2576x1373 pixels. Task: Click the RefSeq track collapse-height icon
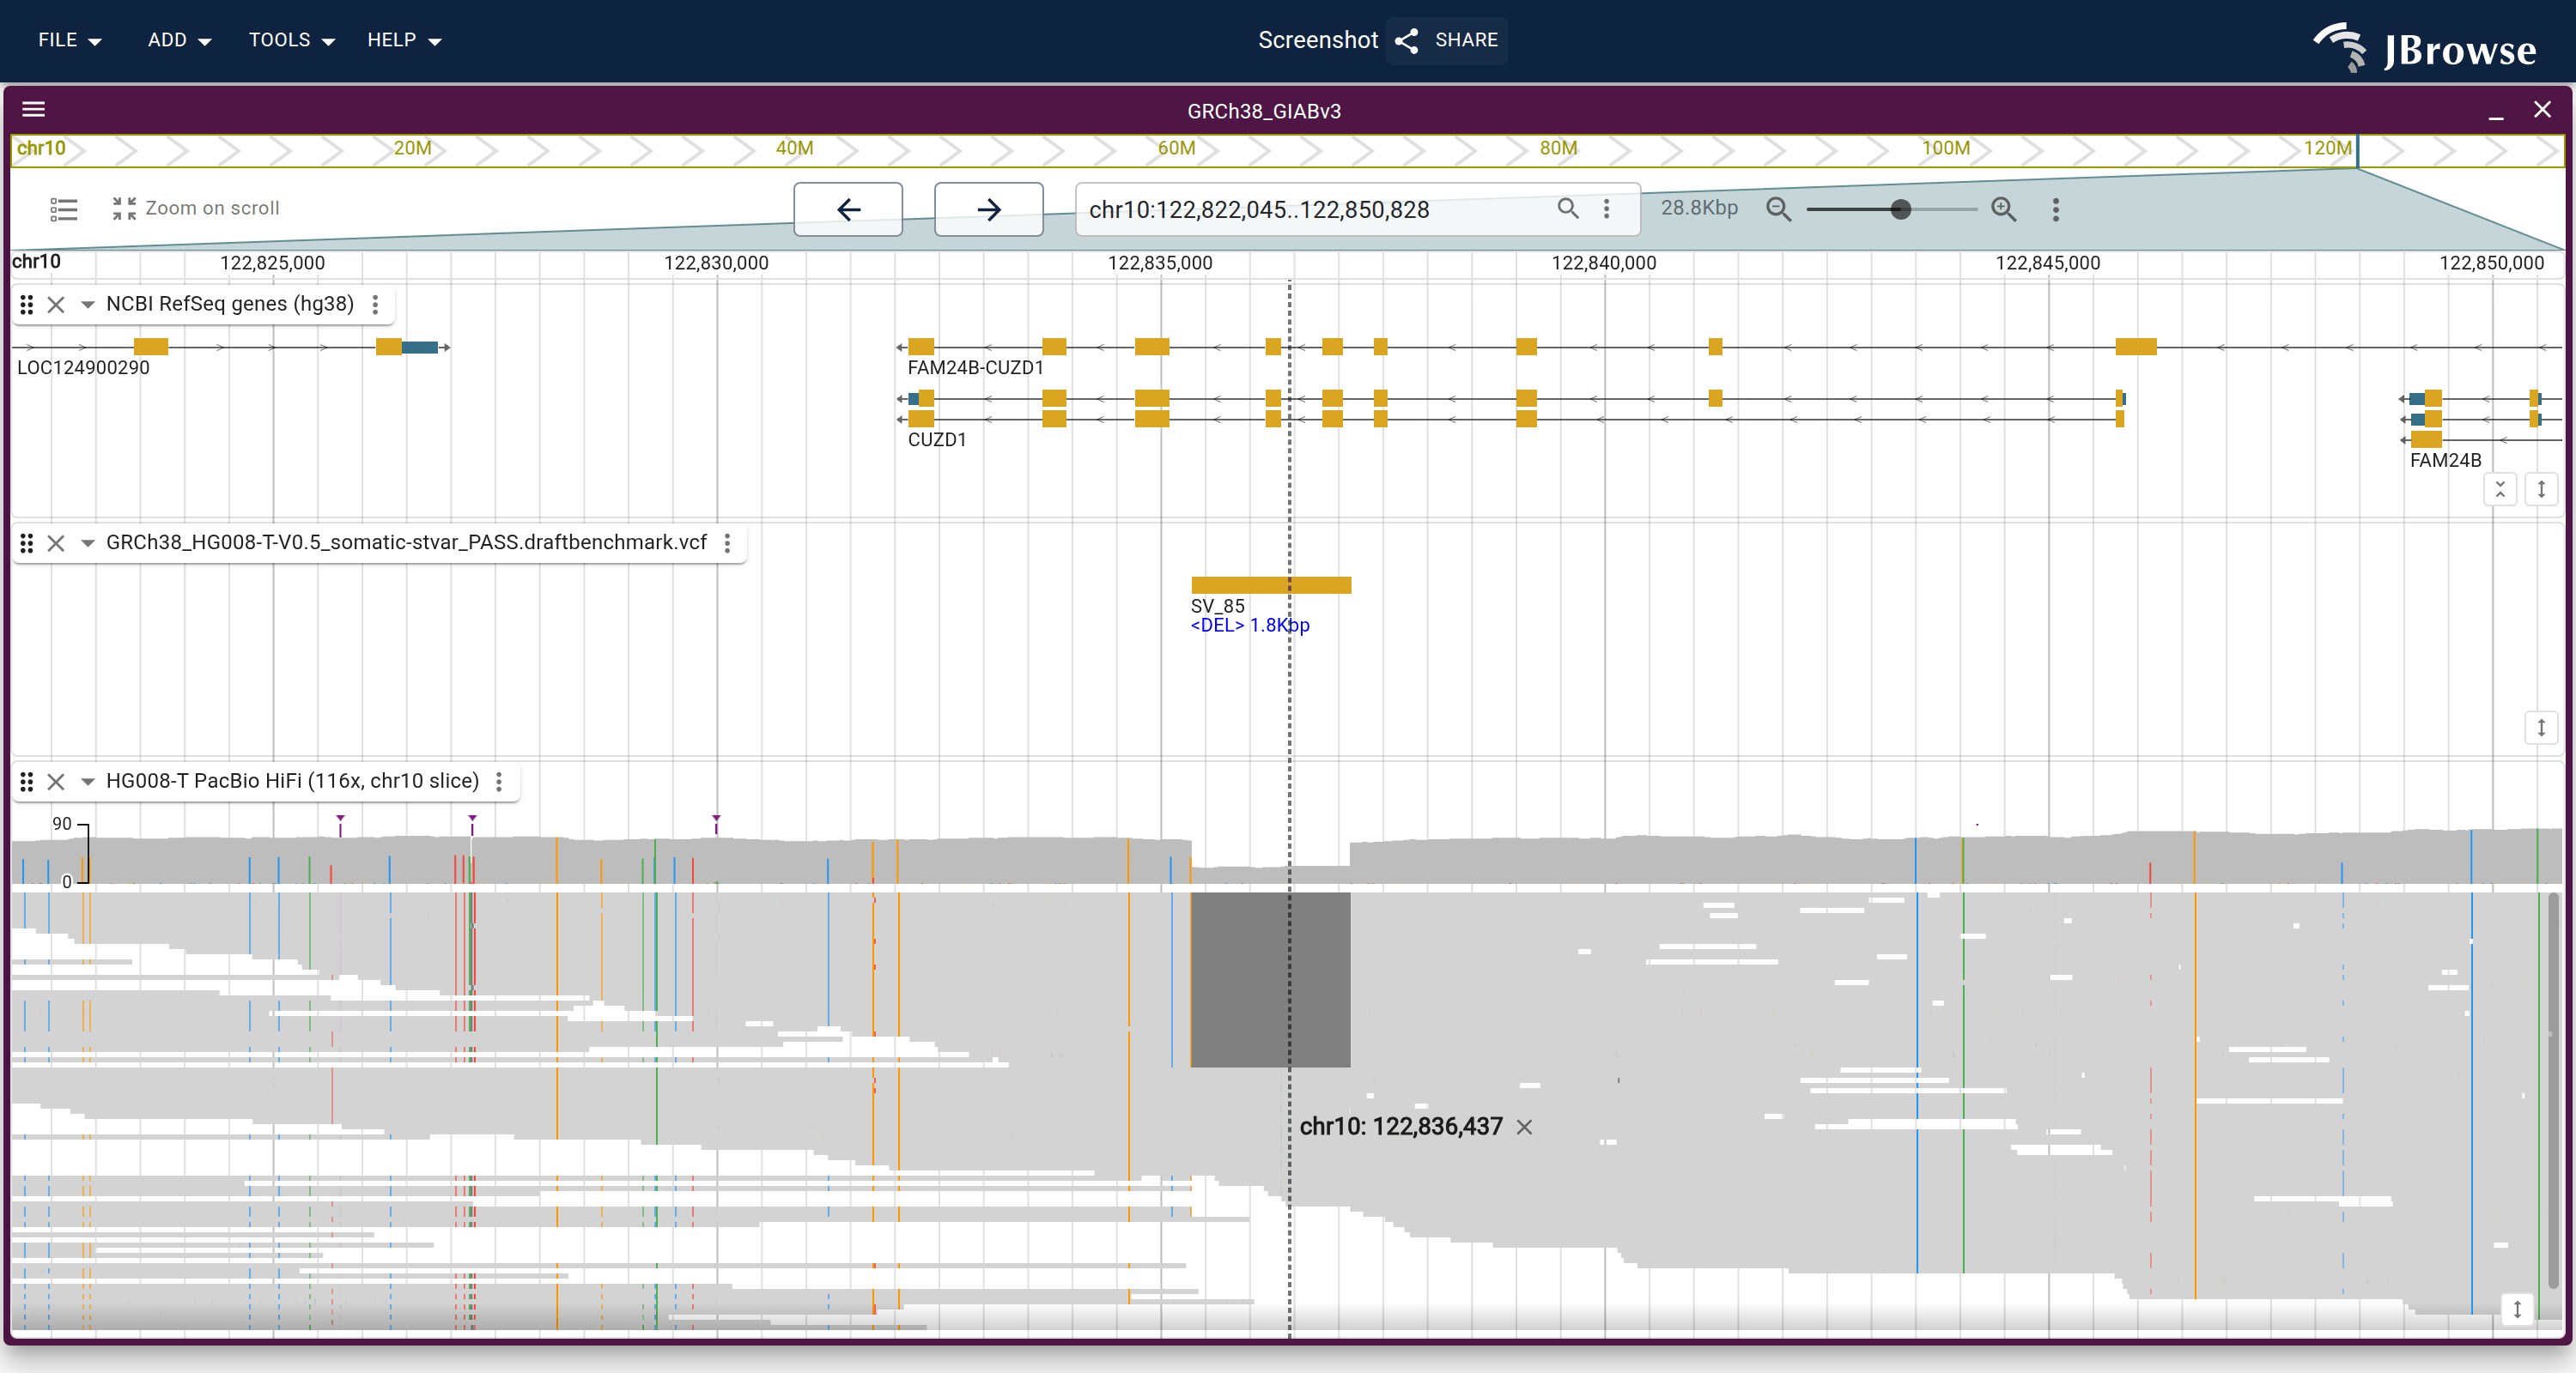click(x=2500, y=488)
